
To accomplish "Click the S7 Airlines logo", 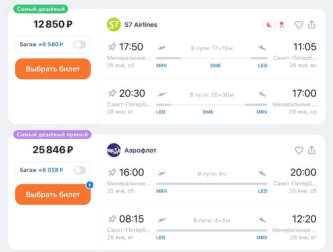I will (114, 25).
